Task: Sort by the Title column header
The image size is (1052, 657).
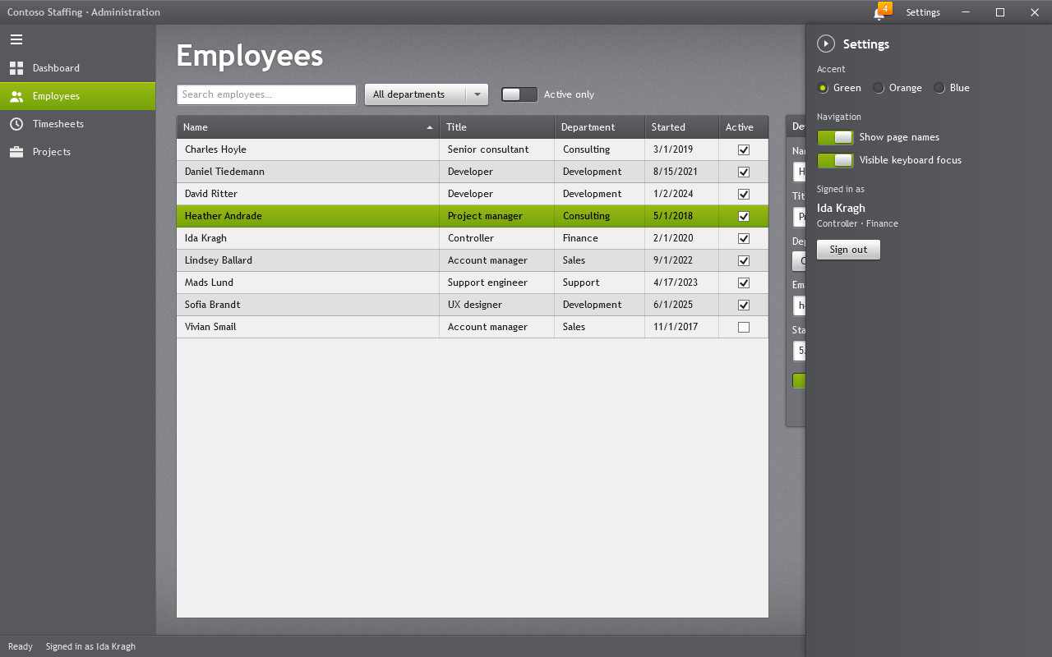Action: click(x=496, y=127)
